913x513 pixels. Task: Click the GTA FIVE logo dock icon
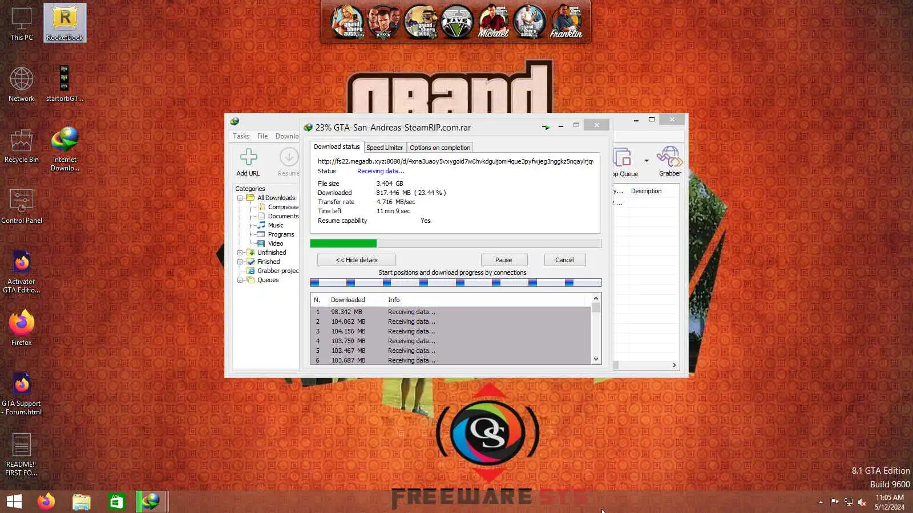(x=457, y=22)
